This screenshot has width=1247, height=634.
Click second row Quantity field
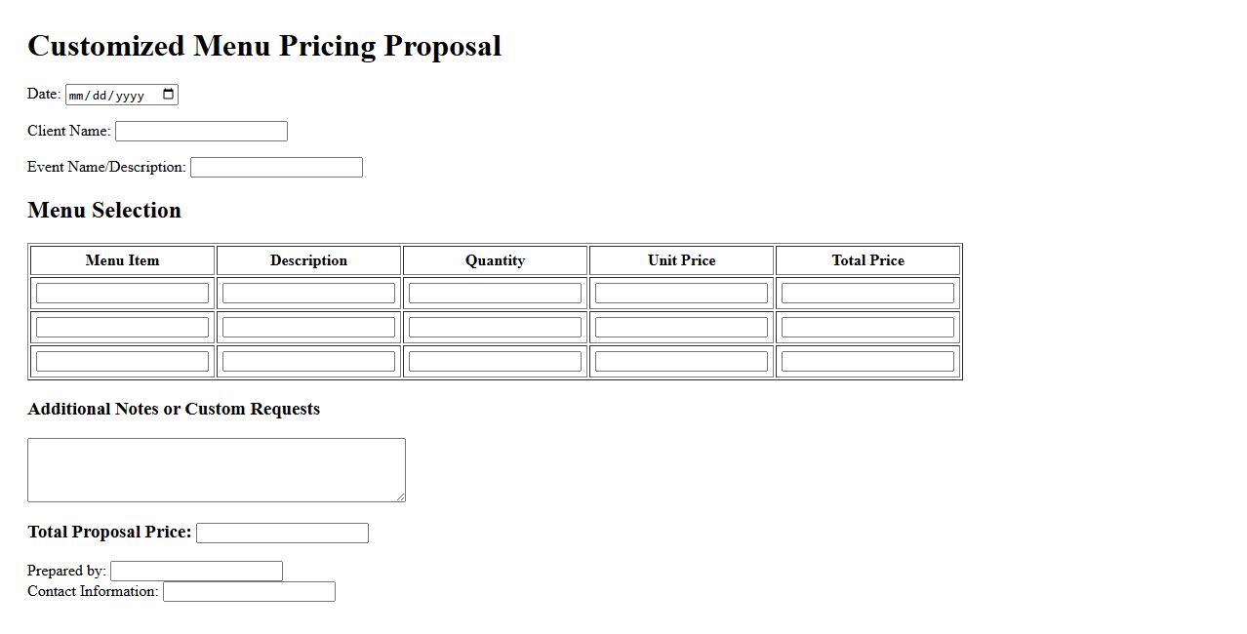tap(495, 327)
